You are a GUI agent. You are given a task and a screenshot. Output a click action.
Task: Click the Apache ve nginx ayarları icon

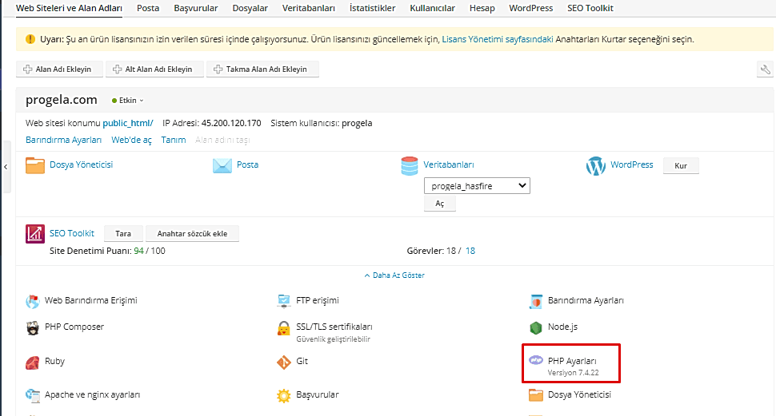pyautogui.click(x=33, y=395)
